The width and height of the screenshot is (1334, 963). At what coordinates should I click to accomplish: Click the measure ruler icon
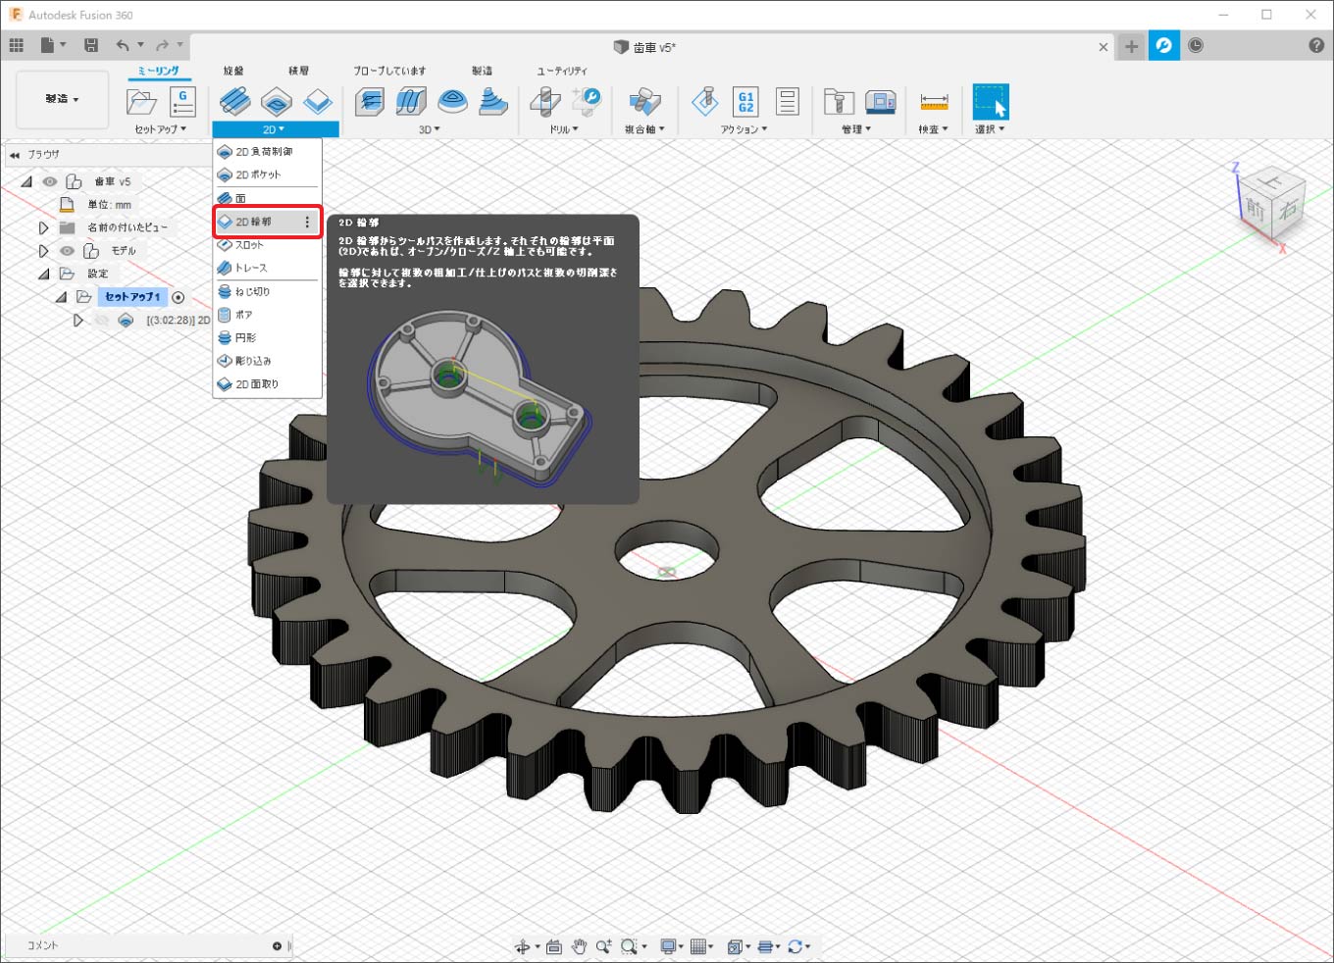pos(934,102)
